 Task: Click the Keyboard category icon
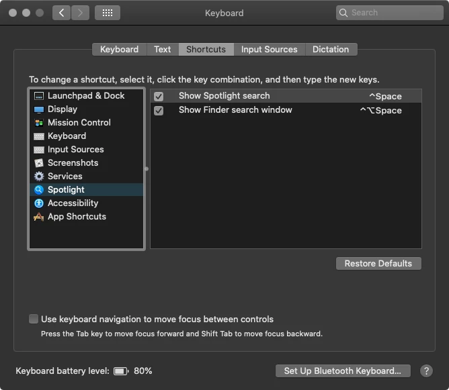pyautogui.click(x=39, y=136)
